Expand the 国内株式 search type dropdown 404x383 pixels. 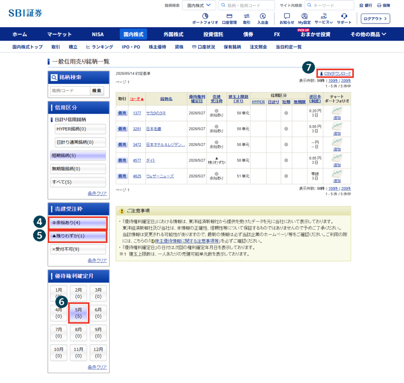tap(199, 6)
